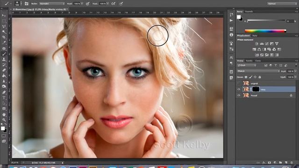Viewport: 299px width, 168px height.
Task: Open Hust. flow dropdown arrow
Action: 108,4
